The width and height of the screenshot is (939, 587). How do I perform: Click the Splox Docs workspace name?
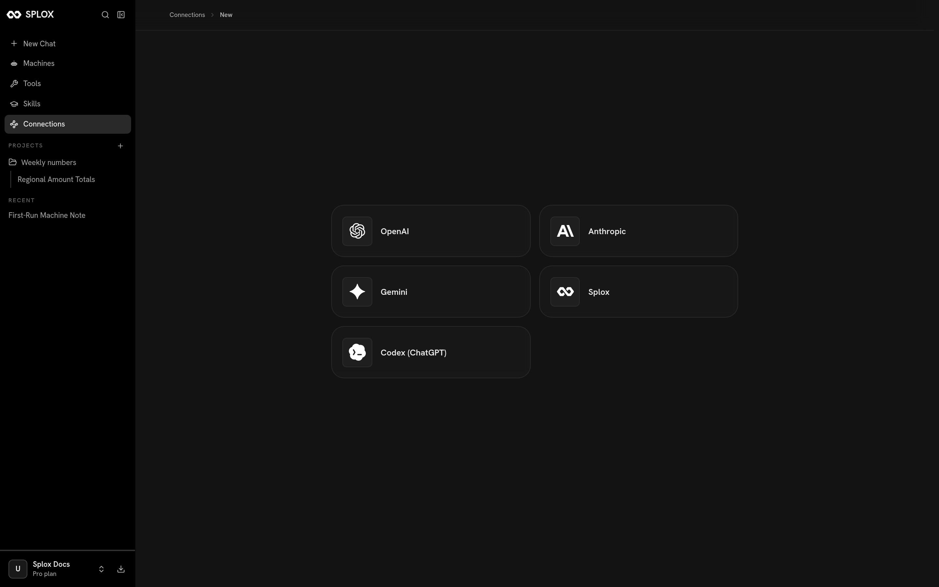coord(51,564)
